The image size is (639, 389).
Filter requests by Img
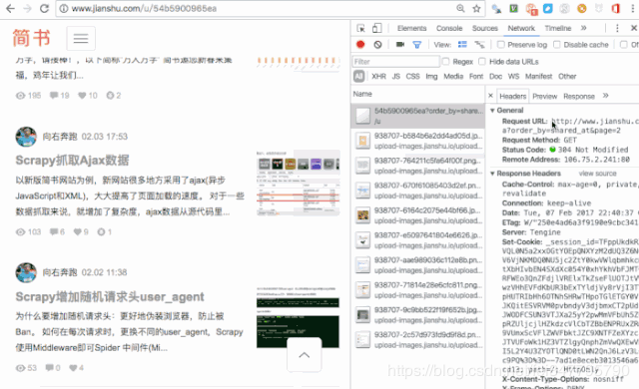click(x=431, y=76)
